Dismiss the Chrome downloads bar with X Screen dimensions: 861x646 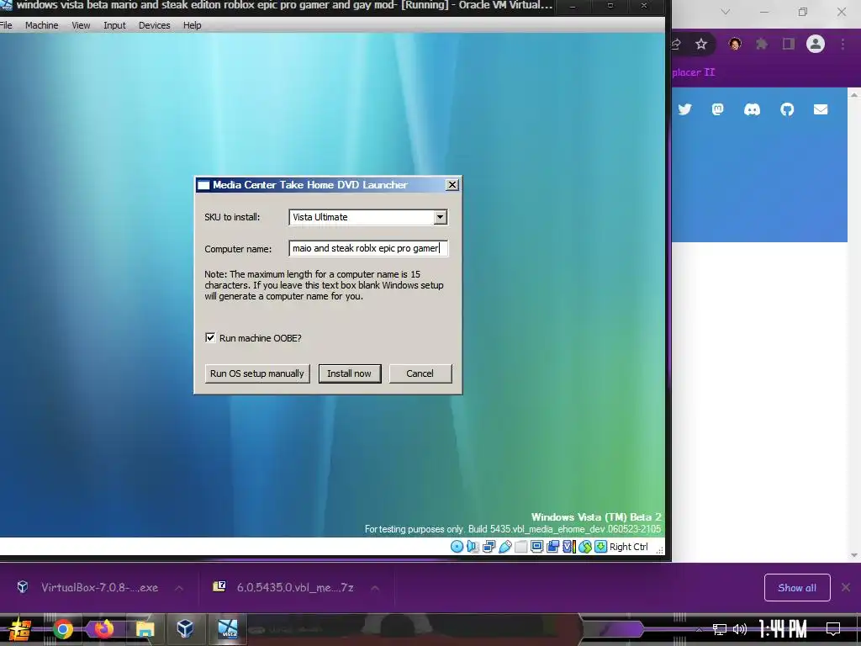846,588
